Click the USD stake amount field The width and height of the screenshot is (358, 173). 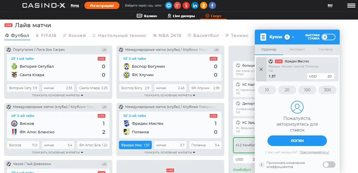pos(321,76)
